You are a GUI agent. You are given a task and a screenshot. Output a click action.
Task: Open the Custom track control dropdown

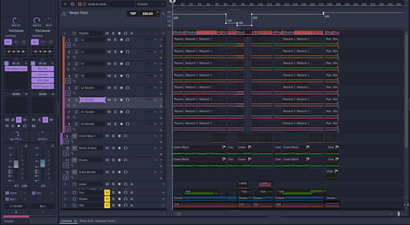pos(151,4)
